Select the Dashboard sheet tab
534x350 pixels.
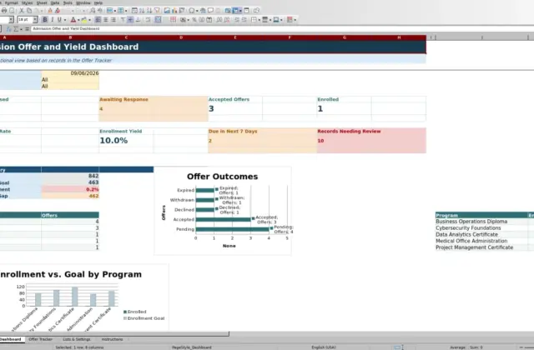pos(10,339)
